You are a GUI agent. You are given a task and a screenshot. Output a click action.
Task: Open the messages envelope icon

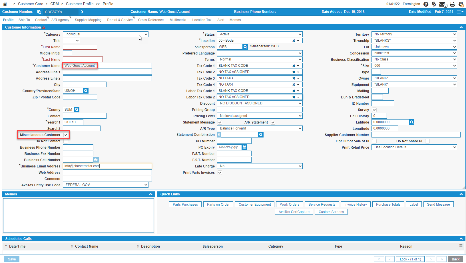pos(442,4)
